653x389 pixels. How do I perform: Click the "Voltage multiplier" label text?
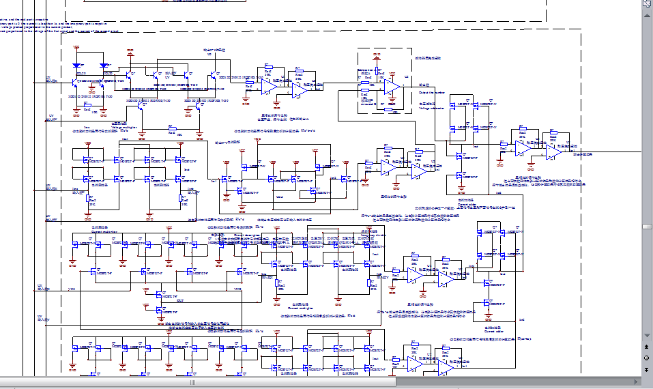point(124,127)
